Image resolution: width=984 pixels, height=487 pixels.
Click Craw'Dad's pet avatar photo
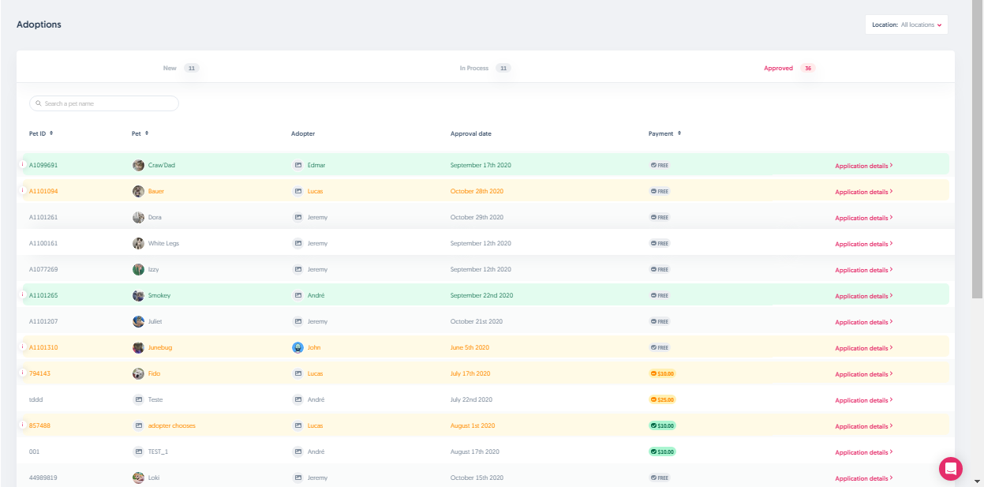(139, 165)
